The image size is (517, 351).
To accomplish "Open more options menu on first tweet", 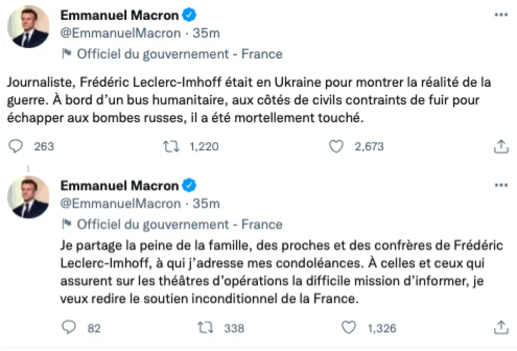I will coord(501,15).
